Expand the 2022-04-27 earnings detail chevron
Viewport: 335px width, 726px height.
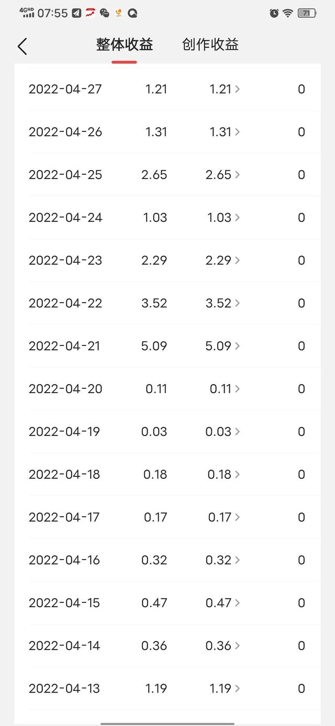click(238, 90)
